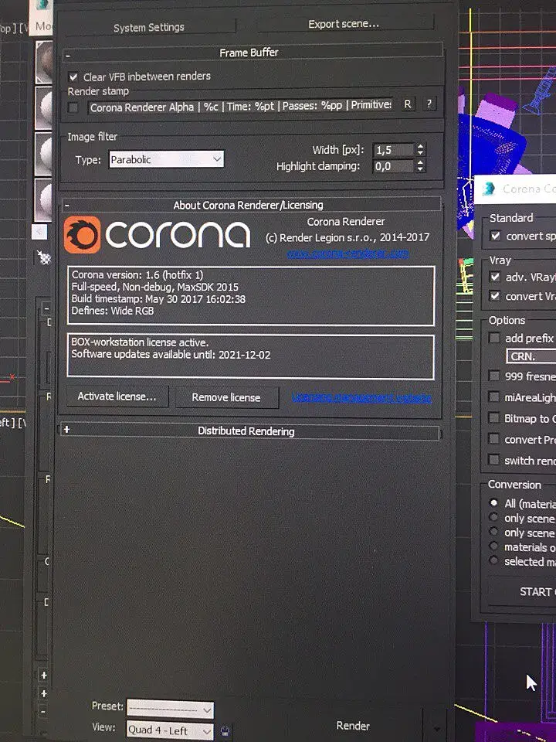Click the Width [px] value field
Viewport: 556px width, 742px height.
point(393,150)
